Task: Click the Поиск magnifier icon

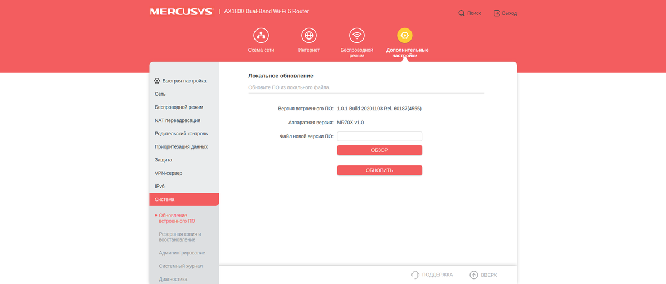Action: coord(462,13)
